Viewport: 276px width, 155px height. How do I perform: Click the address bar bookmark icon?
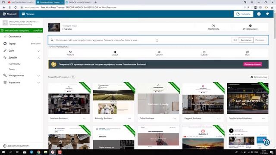pyautogui.click(x=248, y=7)
